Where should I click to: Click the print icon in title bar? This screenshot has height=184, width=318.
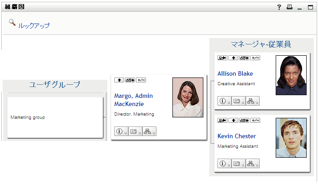click(289, 7)
